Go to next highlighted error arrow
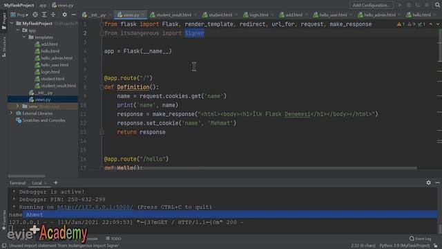442x249 pixels. (438, 24)
